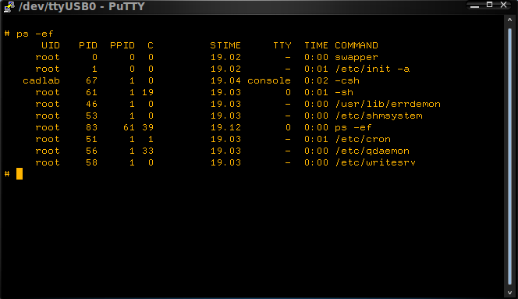Click the UID column header
This screenshot has height=299, width=518.
(51, 45)
